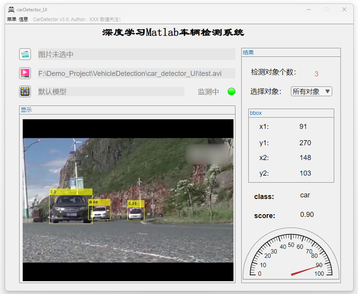Close the carDetector_UI window
This screenshot has height=294, width=358.
coord(344,9)
